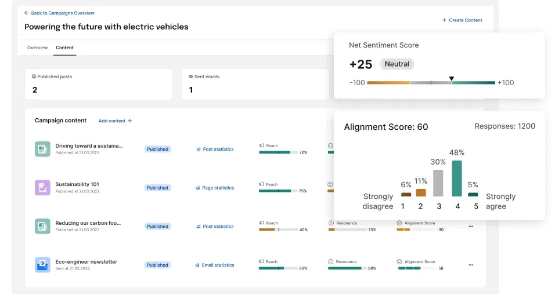Click the 40% Reach progress bar
The height and width of the screenshot is (306, 555).
point(278,230)
